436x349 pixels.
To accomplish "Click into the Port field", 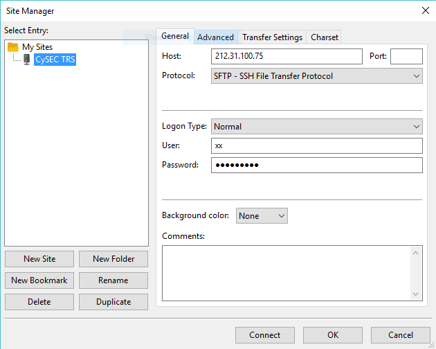I will tap(406, 56).
